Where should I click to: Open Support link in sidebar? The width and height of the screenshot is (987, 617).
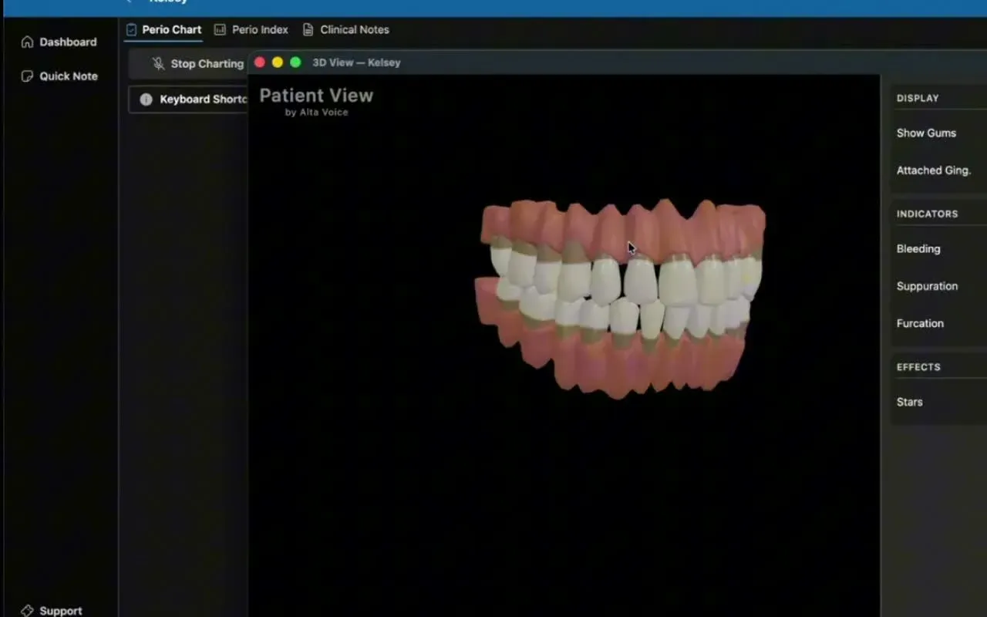point(52,611)
